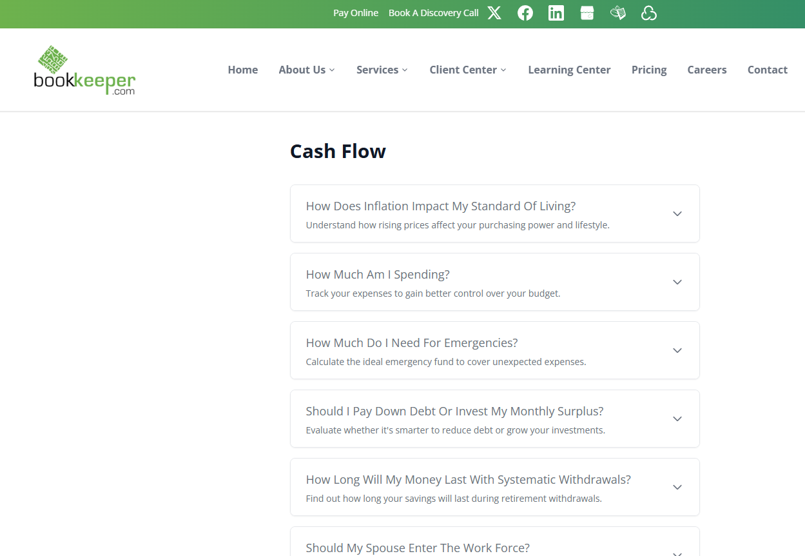805x556 pixels.
Task: Go to the Pricing page
Action: point(649,70)
